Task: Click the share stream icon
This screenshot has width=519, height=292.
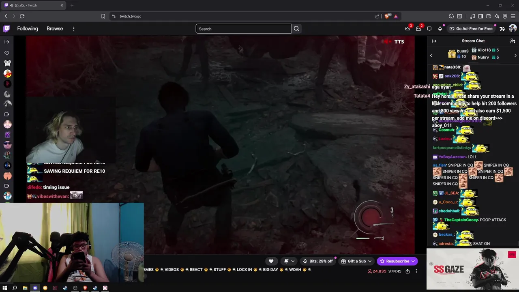Action: point(407,271)
